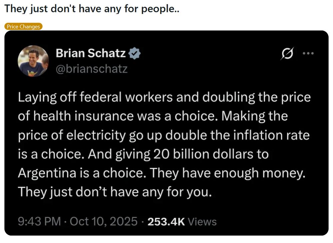Open the embedded tweet screenshot image
This screenshot has height=243, width=333.
pyautogui.click(x=166, y=133)
